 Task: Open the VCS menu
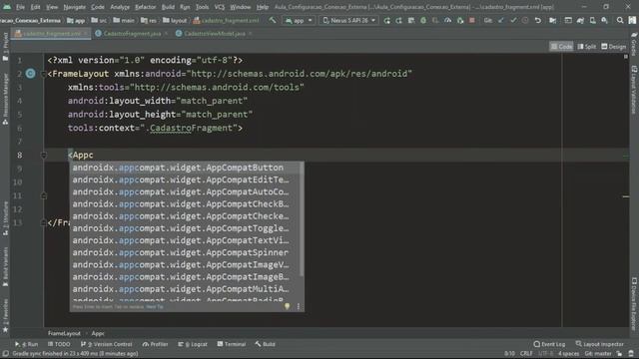220,7
